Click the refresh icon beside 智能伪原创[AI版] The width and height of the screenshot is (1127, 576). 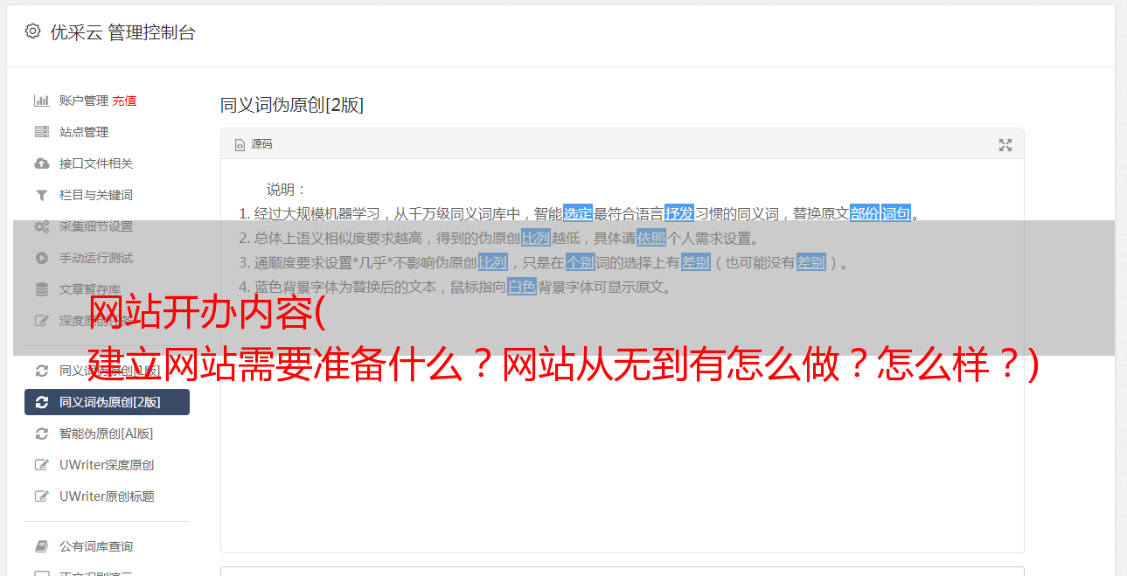(41, 434)
